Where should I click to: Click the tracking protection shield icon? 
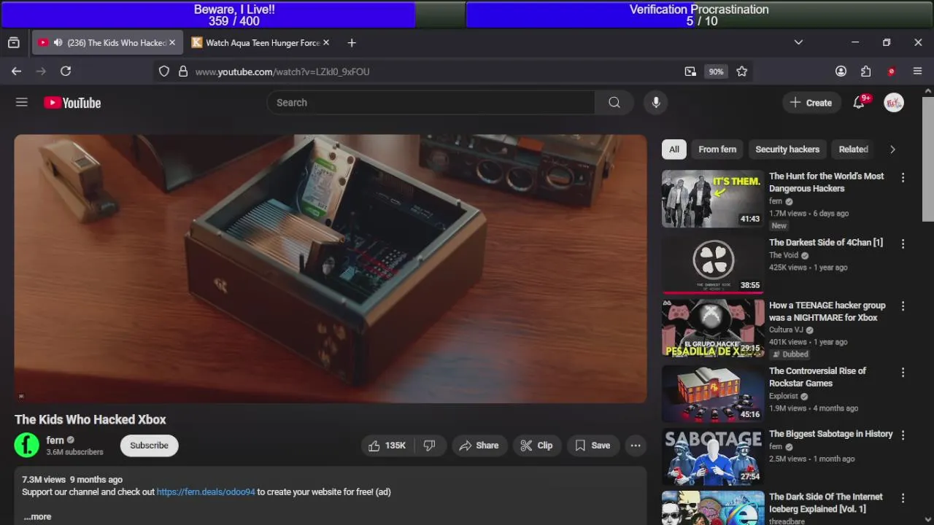pyautogui.click(x=164, y=71)
